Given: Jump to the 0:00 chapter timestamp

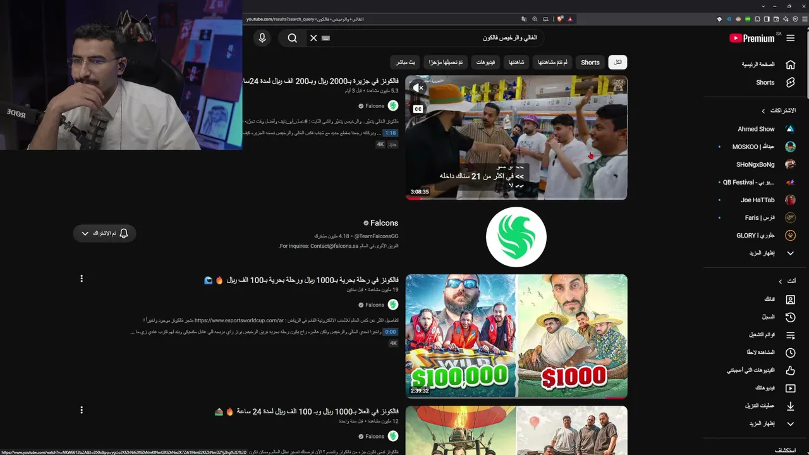Looking at the screenshot, I should click(x=391, y=332).
